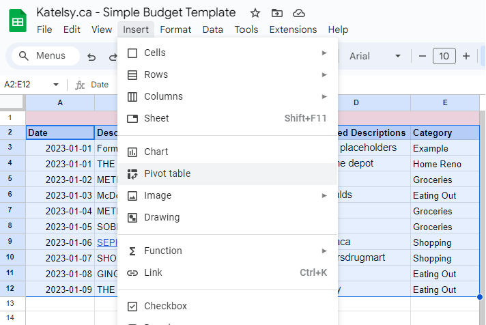The width and height of the screenshot is (486, 325).
Task: Open the Extensions menu
Action: [x=293, y=29]
